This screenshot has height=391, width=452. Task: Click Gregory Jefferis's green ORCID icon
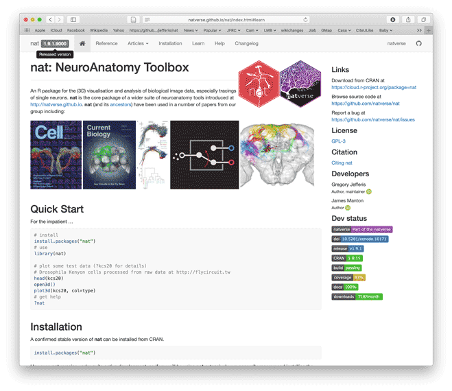click(x=369, y=192)
